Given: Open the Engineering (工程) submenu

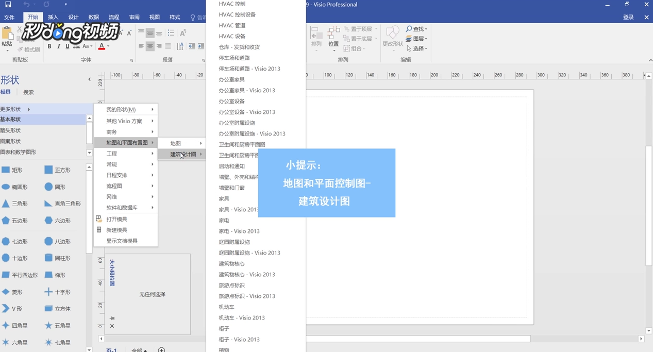Looking at the screenshot, I should [x=126, y=154].
